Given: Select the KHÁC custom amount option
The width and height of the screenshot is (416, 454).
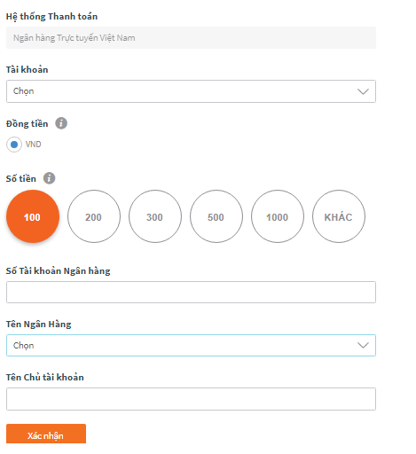Looking at the screenshot, I should point(339,216).
